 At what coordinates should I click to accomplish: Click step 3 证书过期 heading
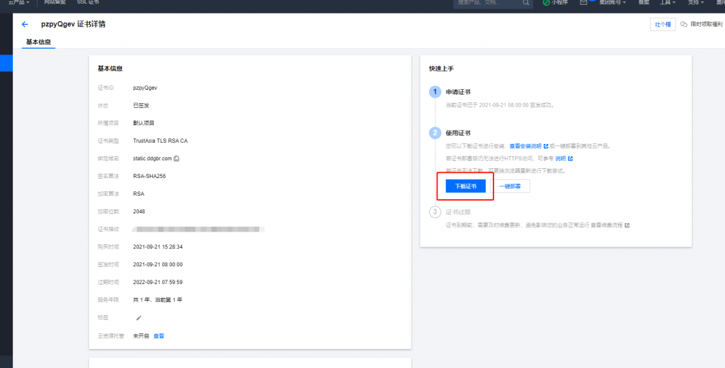pos(458,212)
